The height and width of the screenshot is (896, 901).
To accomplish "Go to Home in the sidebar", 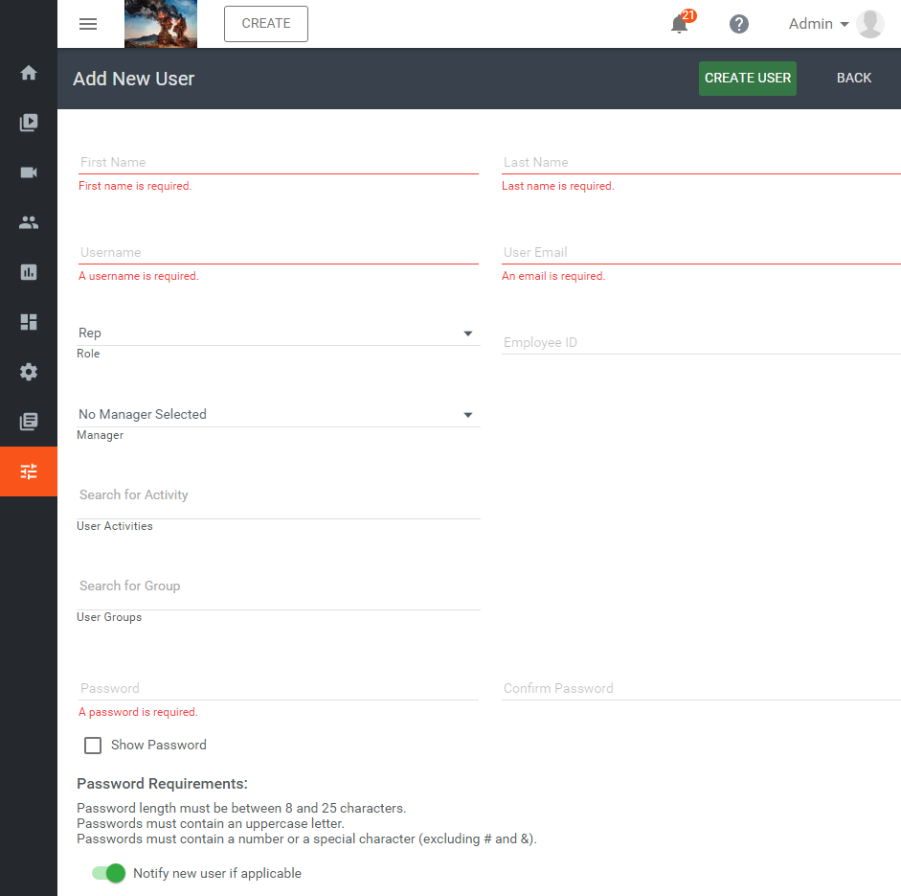I will pyautogui.click(x=29, y=73).
